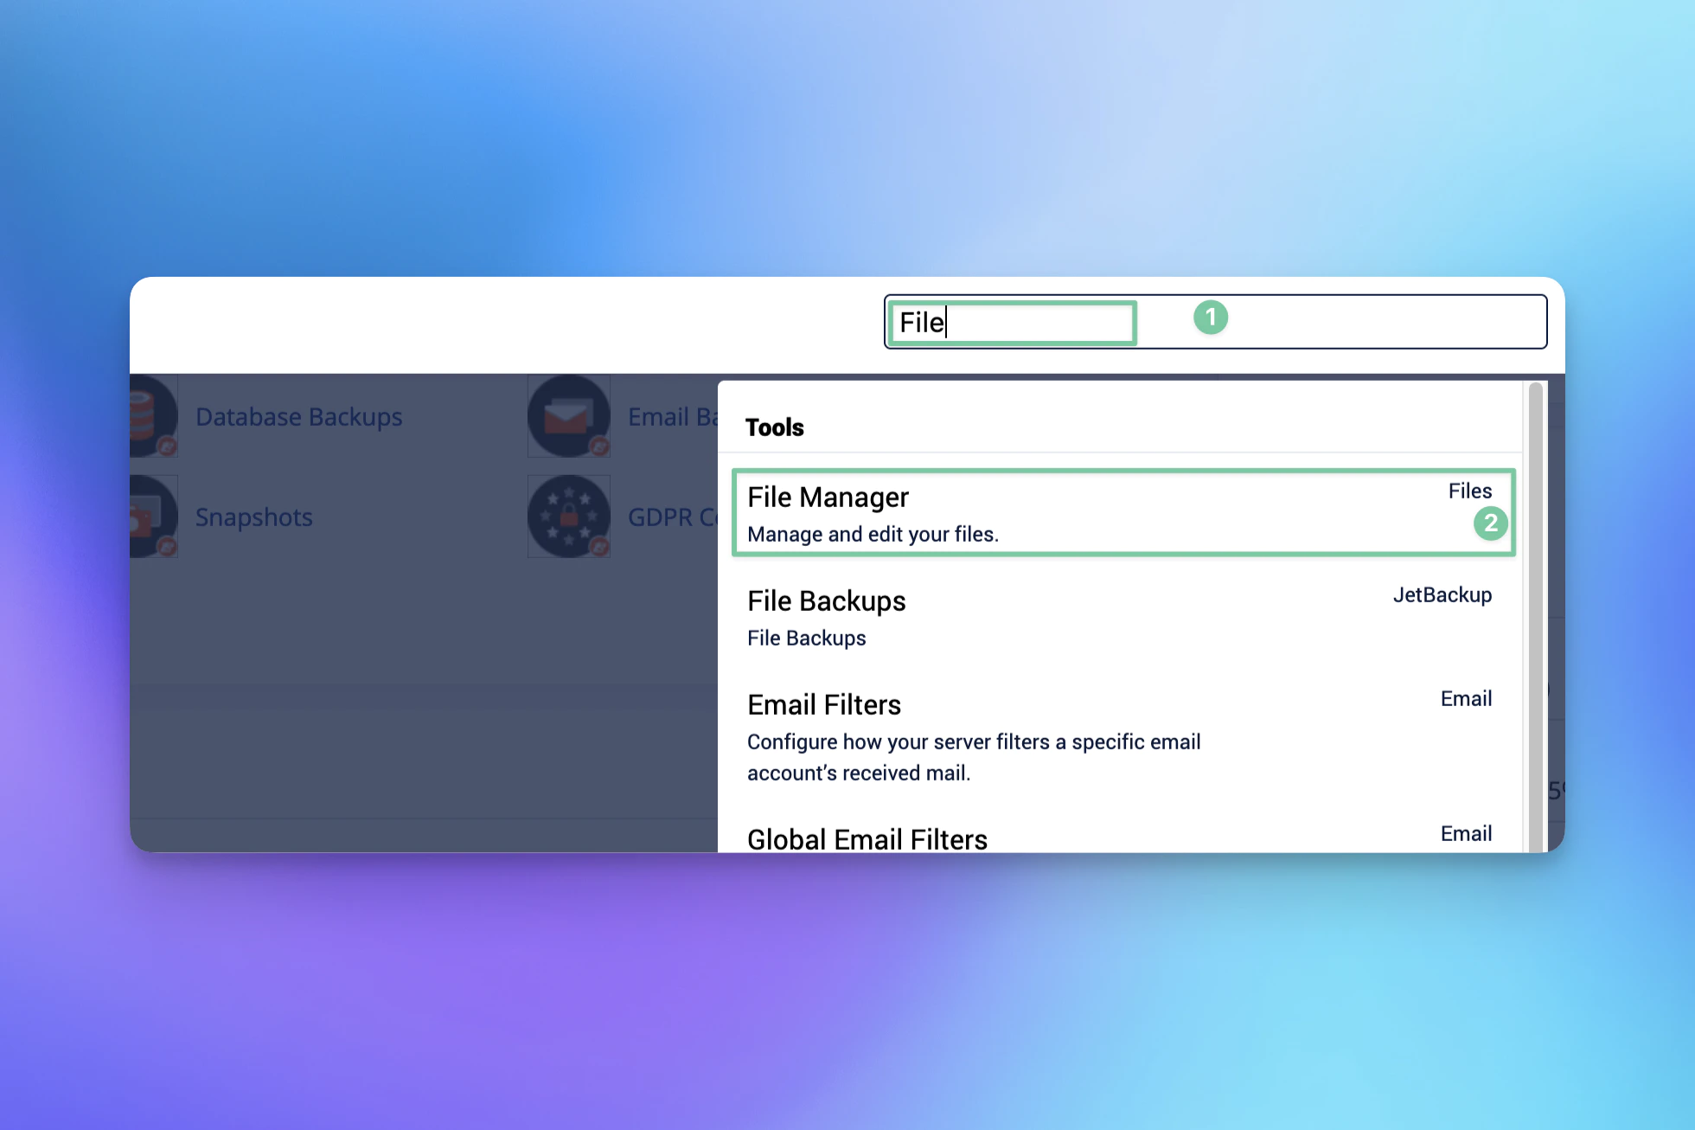Open the Database Backups link
1695x1130 pixels.
(x=298, y=417)
